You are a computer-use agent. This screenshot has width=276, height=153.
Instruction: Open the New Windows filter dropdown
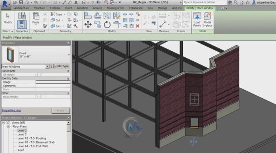[x=47, y=66]
